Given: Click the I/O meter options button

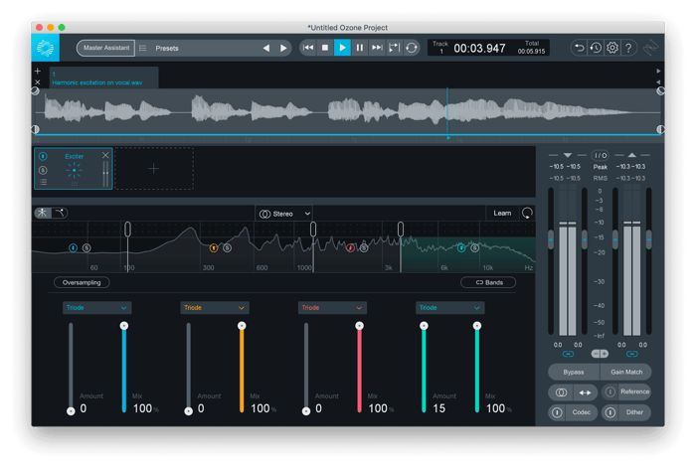Looking at the screenshot, I should 601,155.
